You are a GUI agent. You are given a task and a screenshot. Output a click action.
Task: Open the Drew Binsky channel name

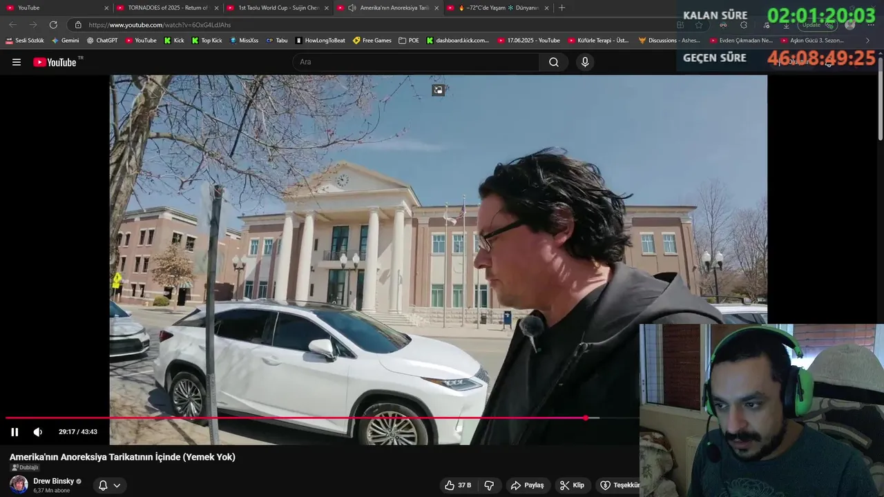click(54, 481)
